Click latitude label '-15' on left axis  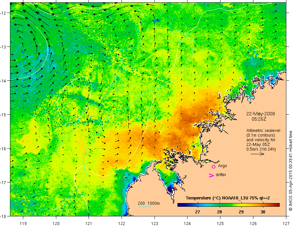[x=3, y=114]
